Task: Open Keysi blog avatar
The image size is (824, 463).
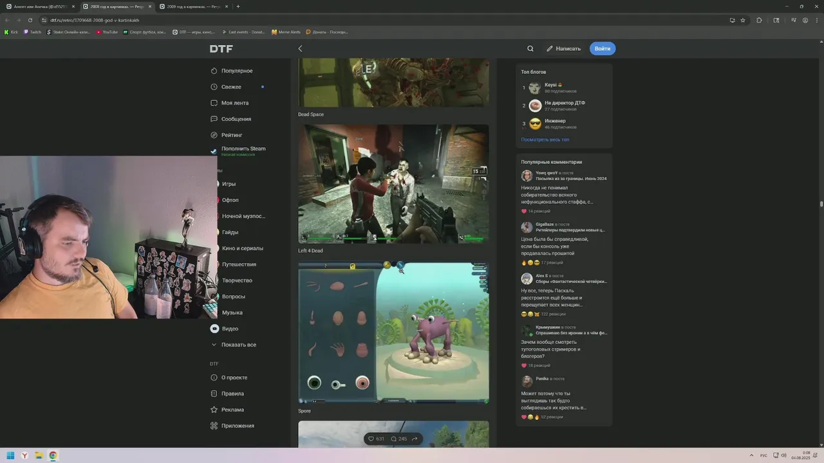Action: tap(534, 88)
